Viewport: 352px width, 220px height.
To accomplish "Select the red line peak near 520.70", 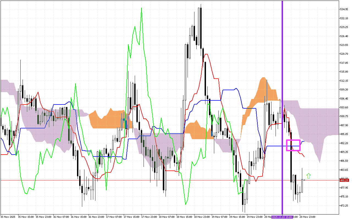I will click(206, 54).
